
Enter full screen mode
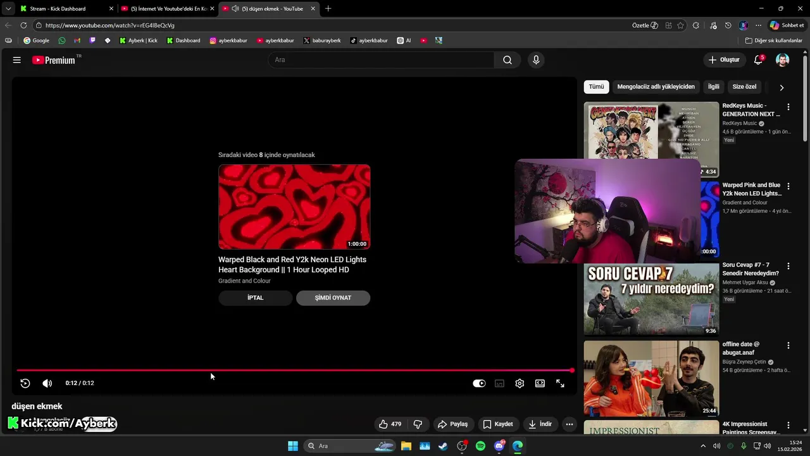[x=560, y=383]
